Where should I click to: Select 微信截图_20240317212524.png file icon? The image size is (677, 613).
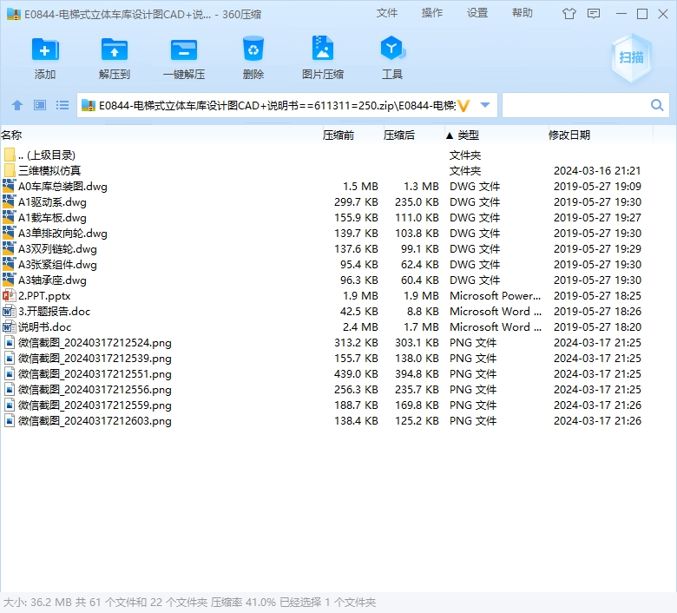[9, 343]
